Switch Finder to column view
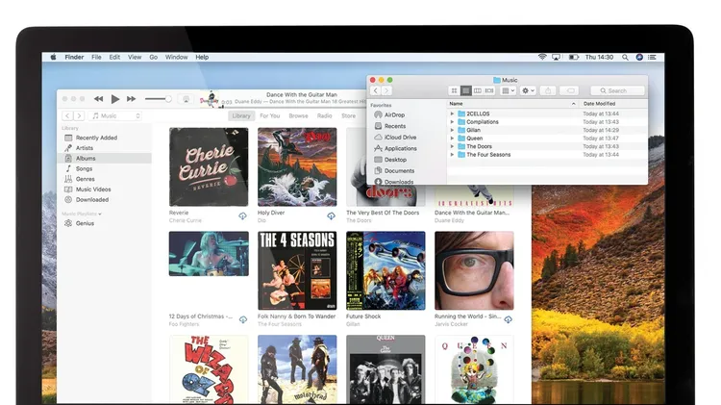 pos(477,90)
